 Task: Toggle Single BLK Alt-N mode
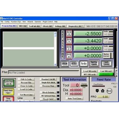point(48,83)
